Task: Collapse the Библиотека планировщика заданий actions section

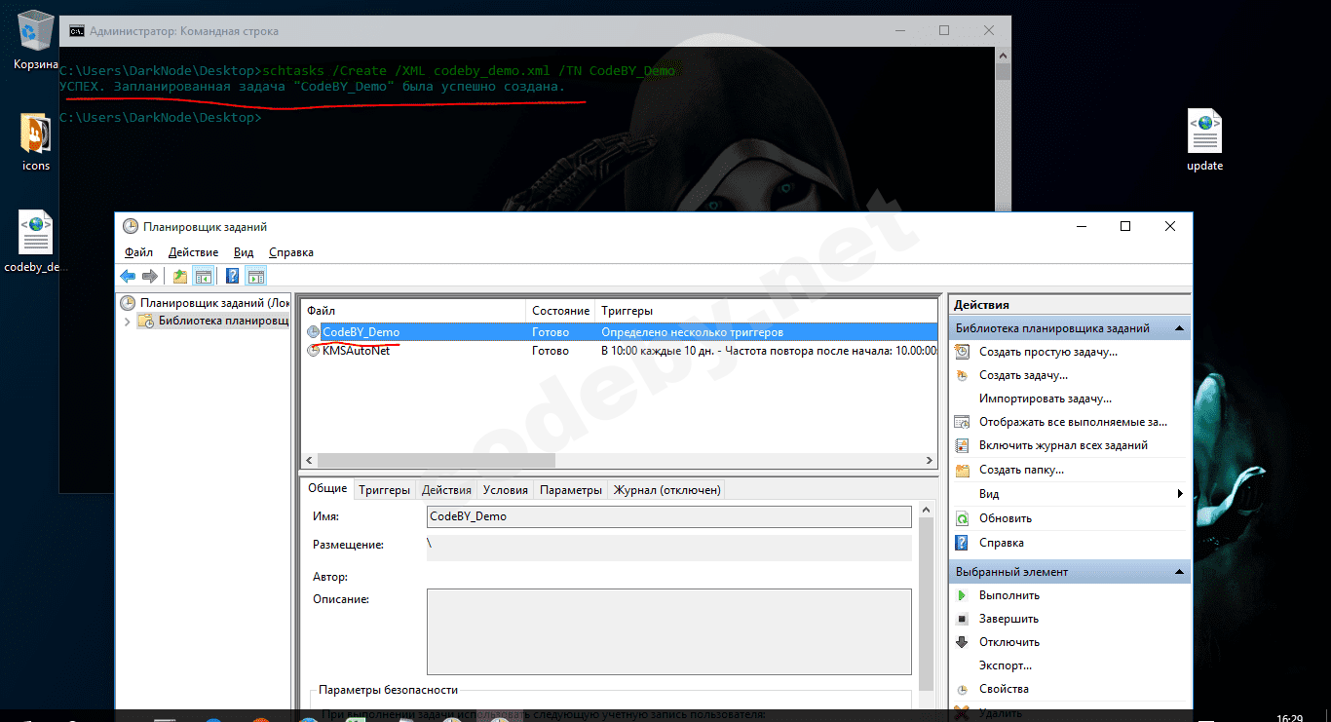Action: pos(1179,328)
